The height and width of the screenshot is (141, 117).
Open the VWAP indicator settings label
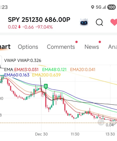pos(23,60)
